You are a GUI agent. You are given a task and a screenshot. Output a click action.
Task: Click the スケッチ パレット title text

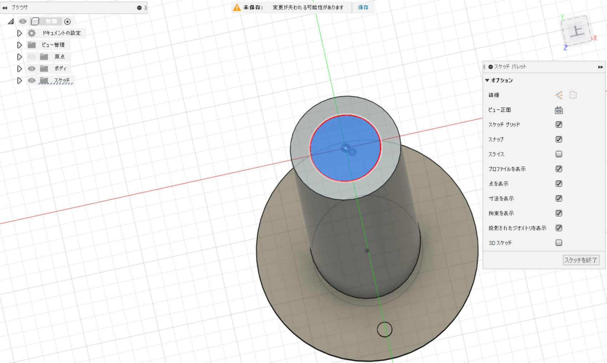[510, 67]
